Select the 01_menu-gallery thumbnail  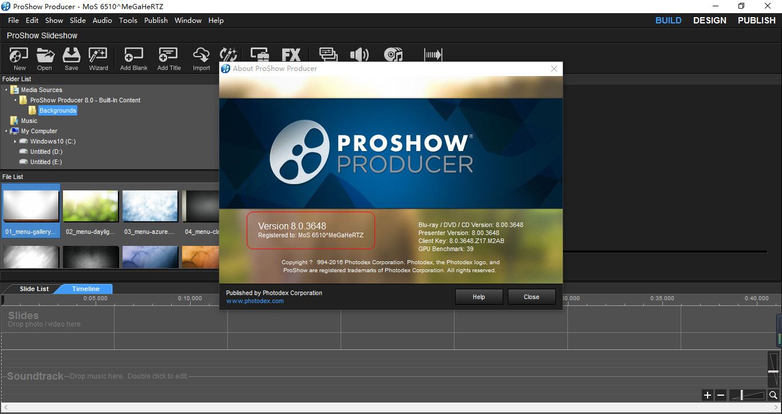click(31, 210)
